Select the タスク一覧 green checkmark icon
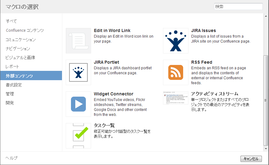This screenshot has width=269, height=165. coord(78,136)
